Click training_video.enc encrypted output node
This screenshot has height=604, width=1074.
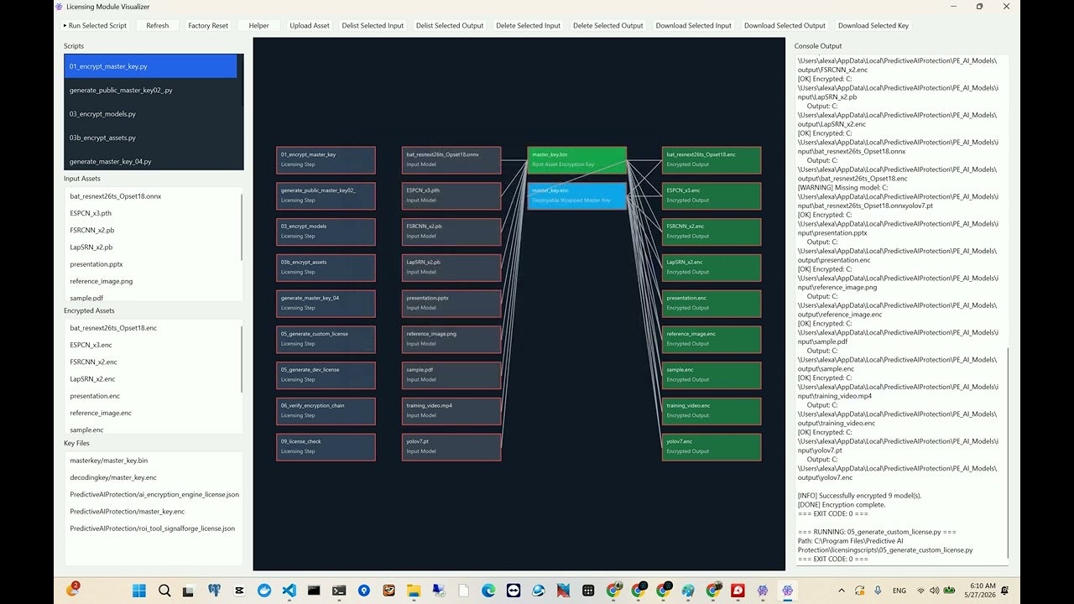click(x=712, y=411)
